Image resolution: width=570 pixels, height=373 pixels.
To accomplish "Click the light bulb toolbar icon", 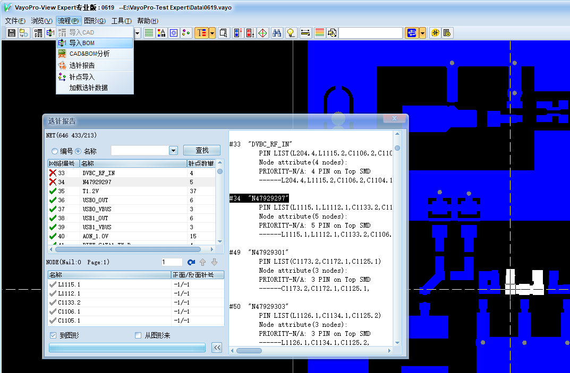I will [x=291, y=33].
